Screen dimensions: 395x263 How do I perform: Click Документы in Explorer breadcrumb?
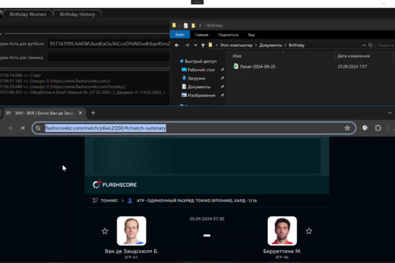[x=271, y=45]
